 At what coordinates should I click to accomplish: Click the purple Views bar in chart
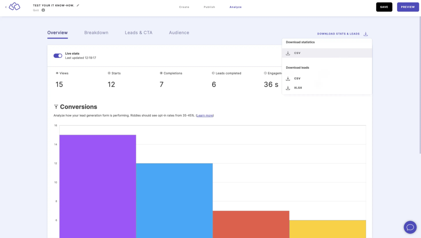(98, 185)
